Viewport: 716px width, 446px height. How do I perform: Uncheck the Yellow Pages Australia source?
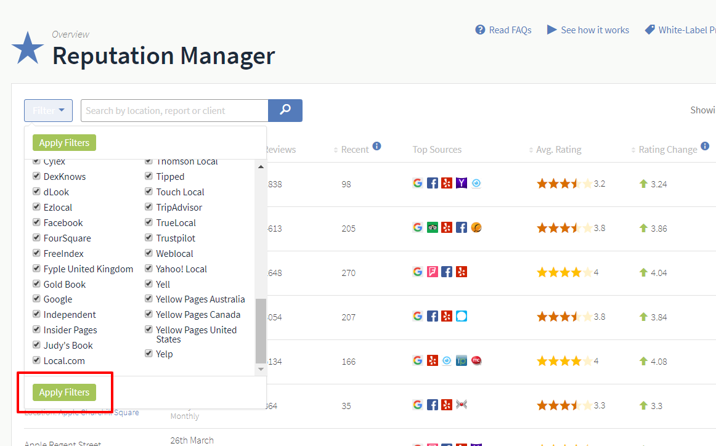pyautogui.click(x=148, y=299)
